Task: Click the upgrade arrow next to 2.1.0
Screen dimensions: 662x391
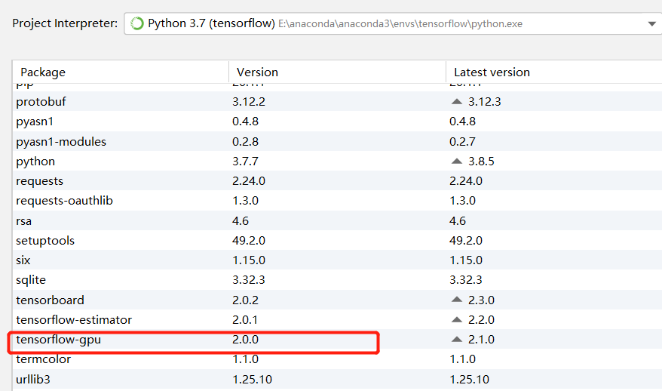Action: click(457, 340)
